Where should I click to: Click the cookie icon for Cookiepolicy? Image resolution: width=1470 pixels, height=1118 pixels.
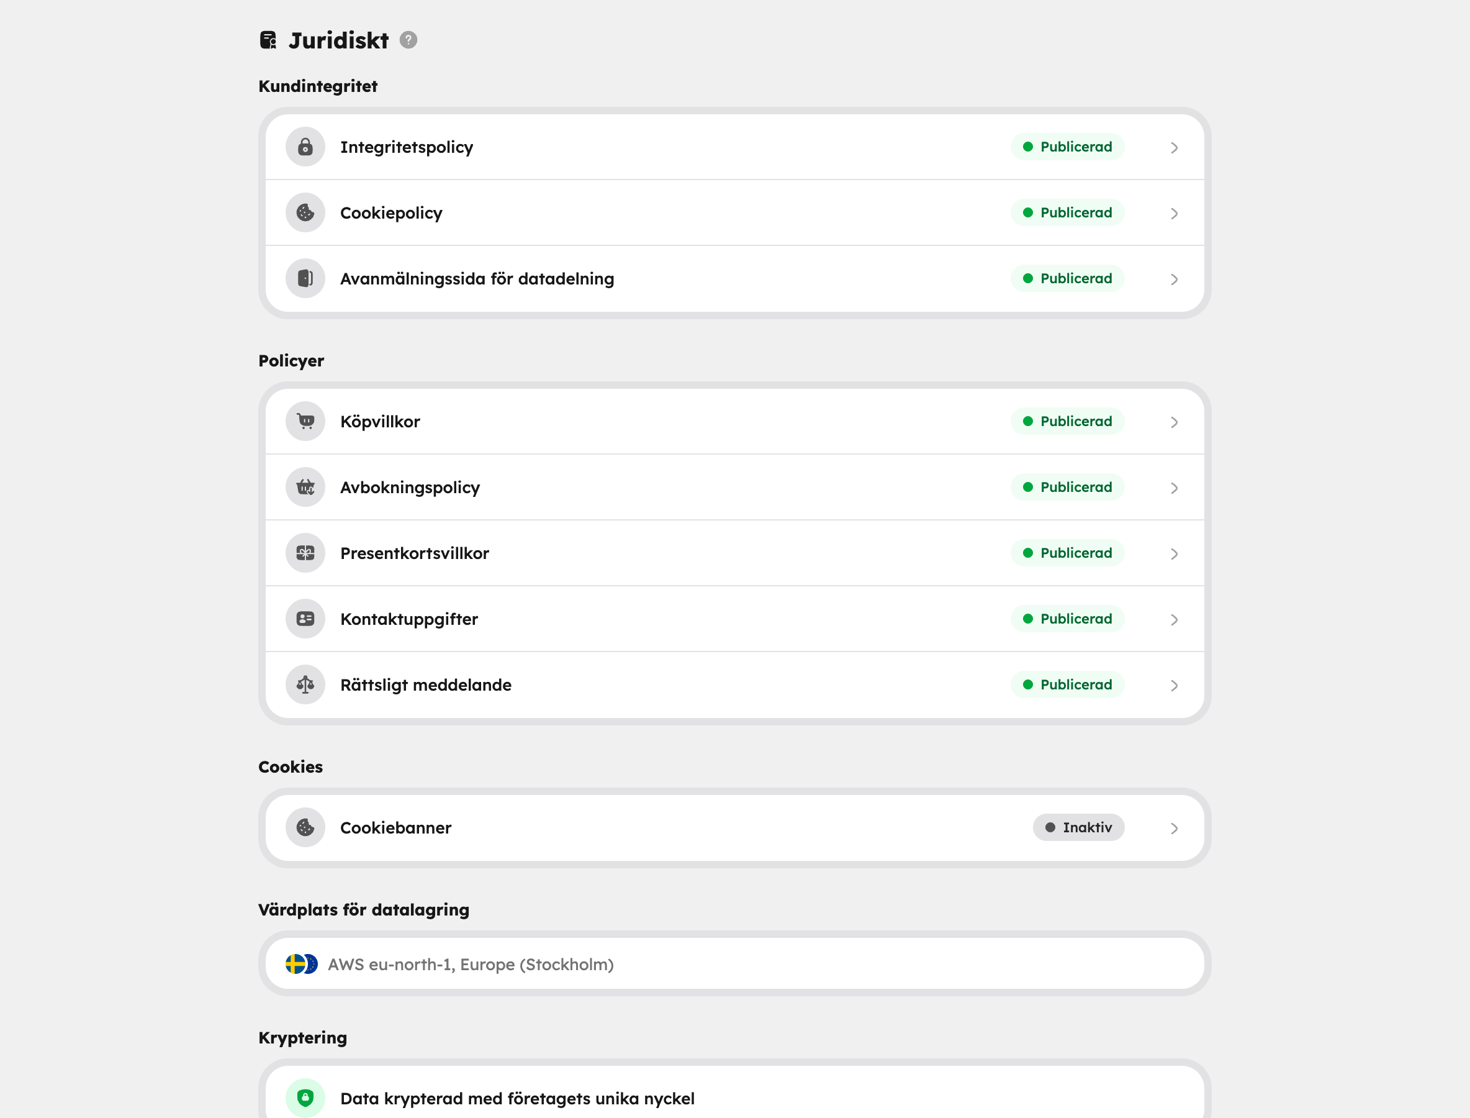(305, 212)
